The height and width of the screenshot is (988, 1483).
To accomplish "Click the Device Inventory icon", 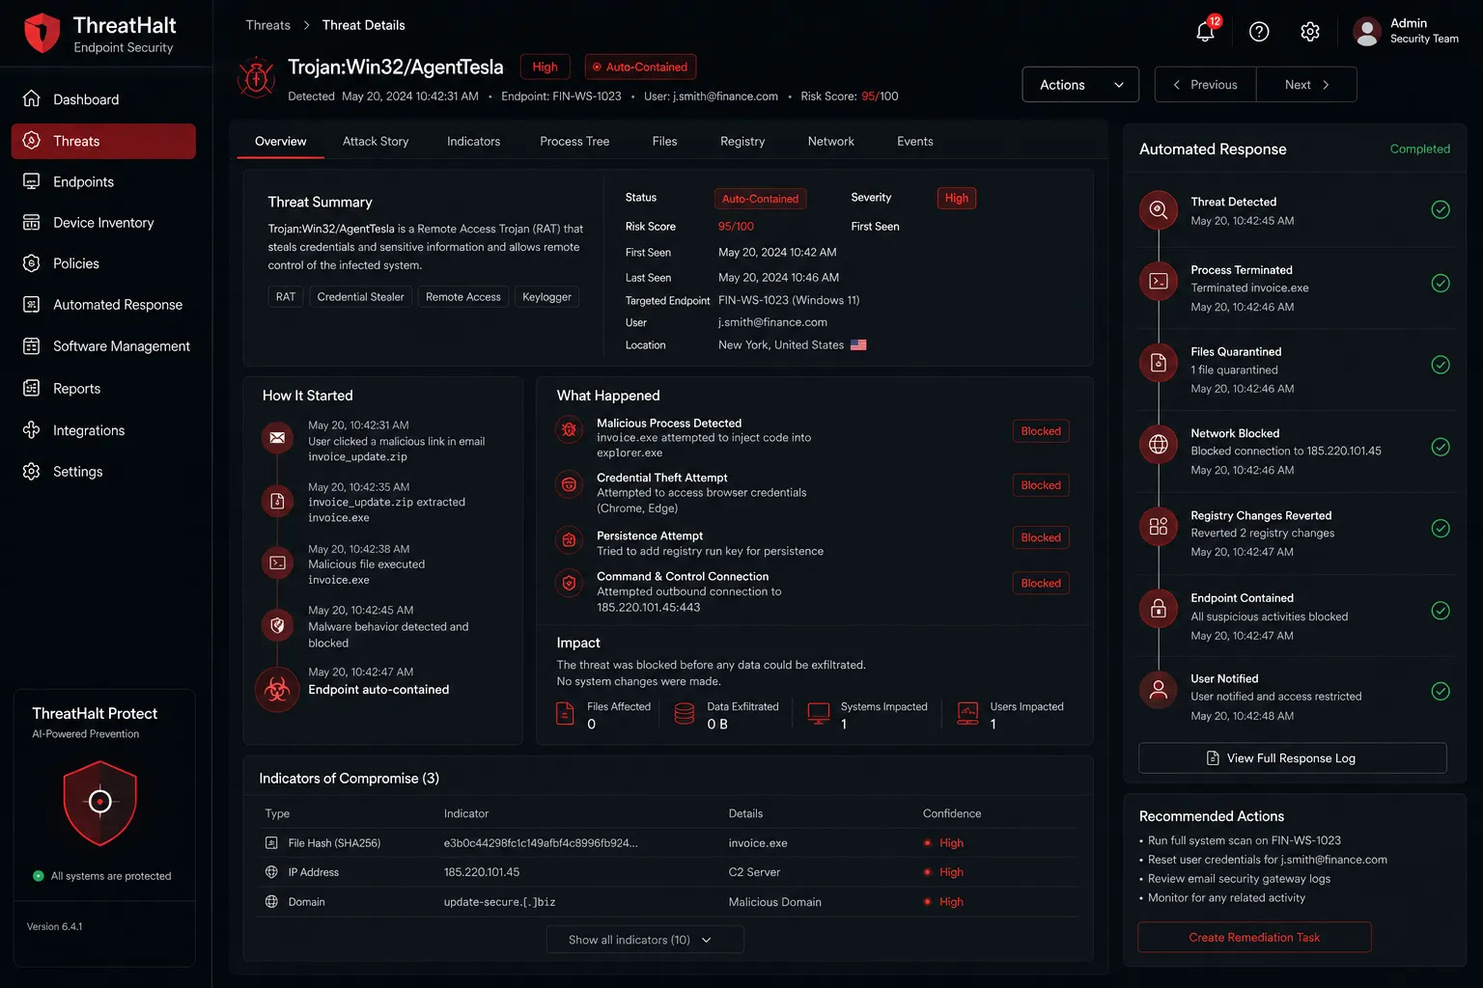I will tap(32, 222).
